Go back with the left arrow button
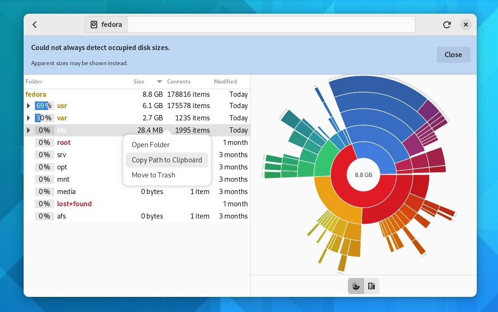 coord(34,25)
